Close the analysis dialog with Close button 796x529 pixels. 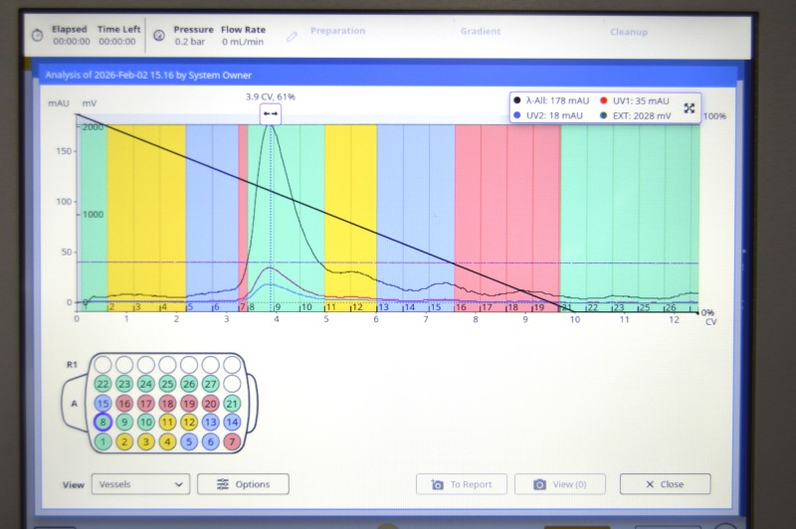(x=665, y=484)
